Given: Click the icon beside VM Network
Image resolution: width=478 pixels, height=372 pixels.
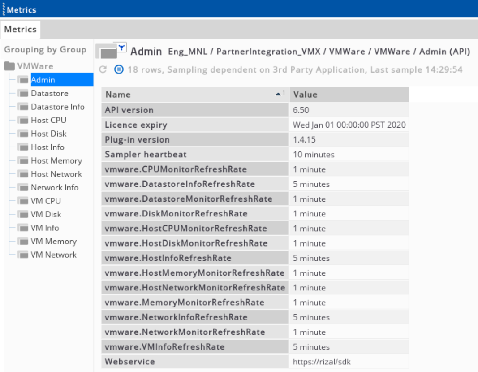Looking at the screenshot, I should [x=23, y=255].
